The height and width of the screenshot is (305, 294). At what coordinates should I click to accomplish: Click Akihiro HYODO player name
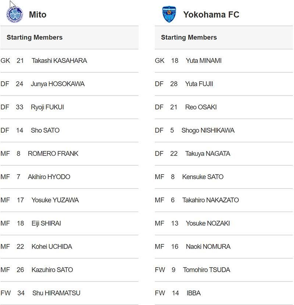pos(49,177)
